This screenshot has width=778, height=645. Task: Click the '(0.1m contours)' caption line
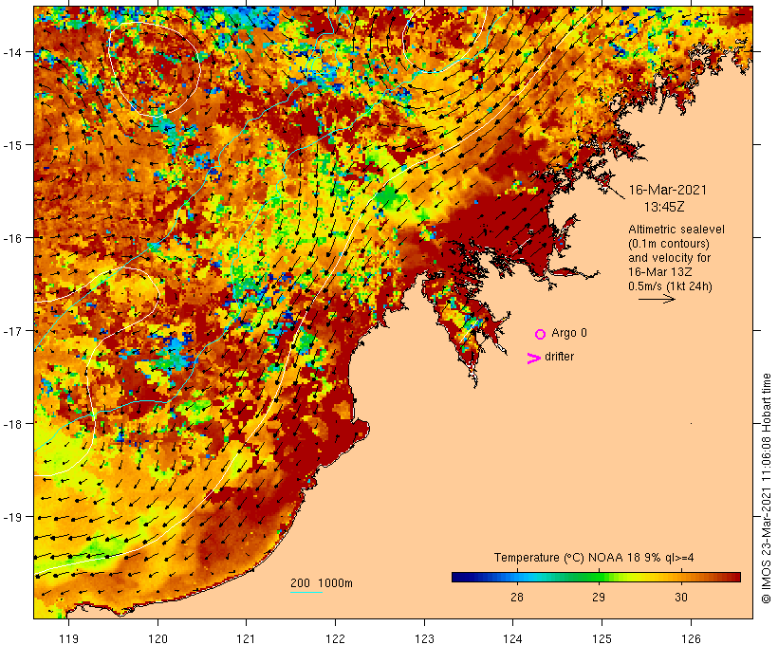tap(669, 244)
